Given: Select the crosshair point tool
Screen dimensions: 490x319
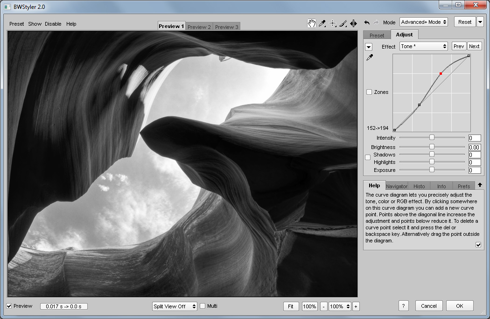Looking at the screenshot, I should pyautogui.click(x=333, y=23).
